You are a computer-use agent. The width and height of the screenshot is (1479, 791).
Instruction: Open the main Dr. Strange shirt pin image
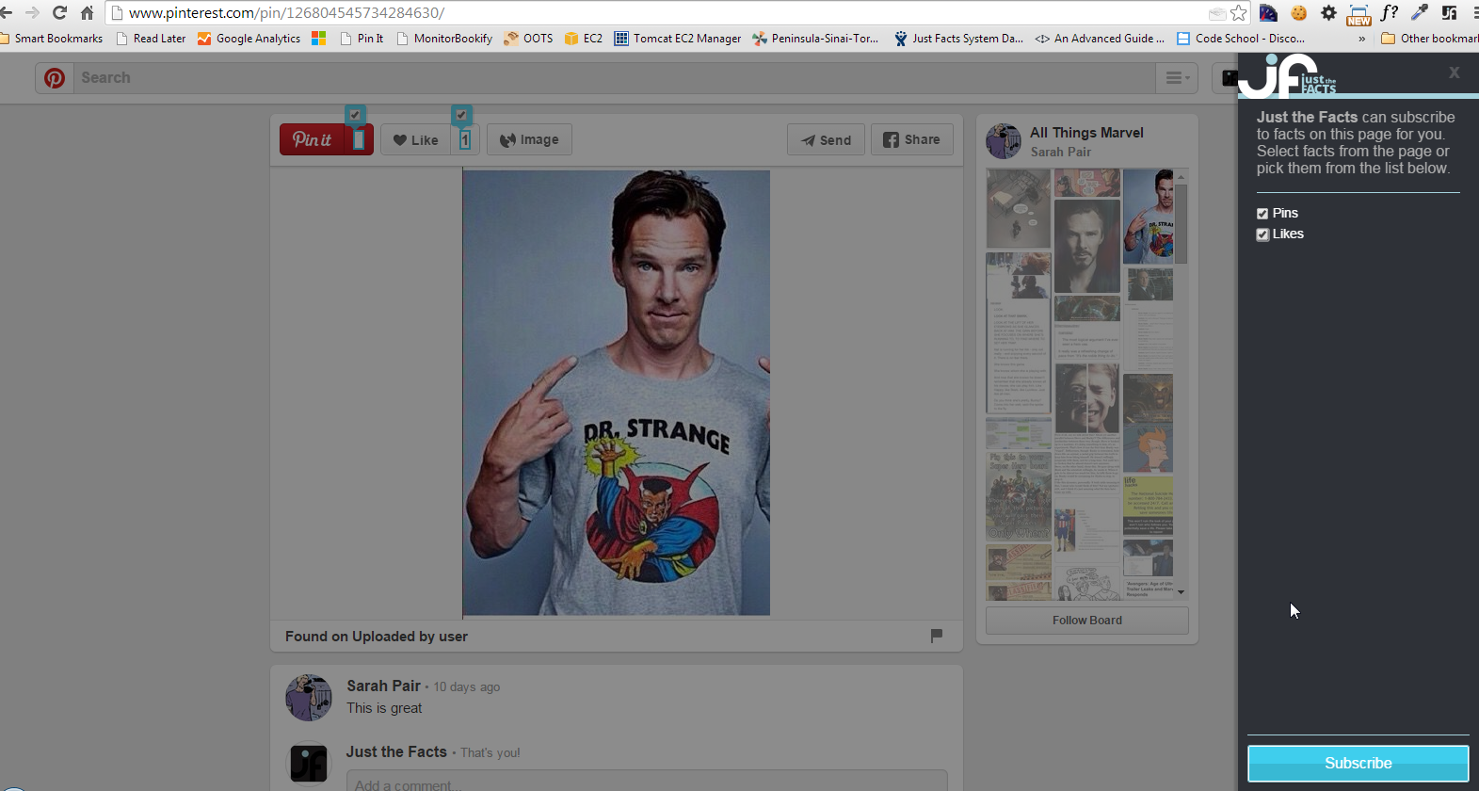617,393
